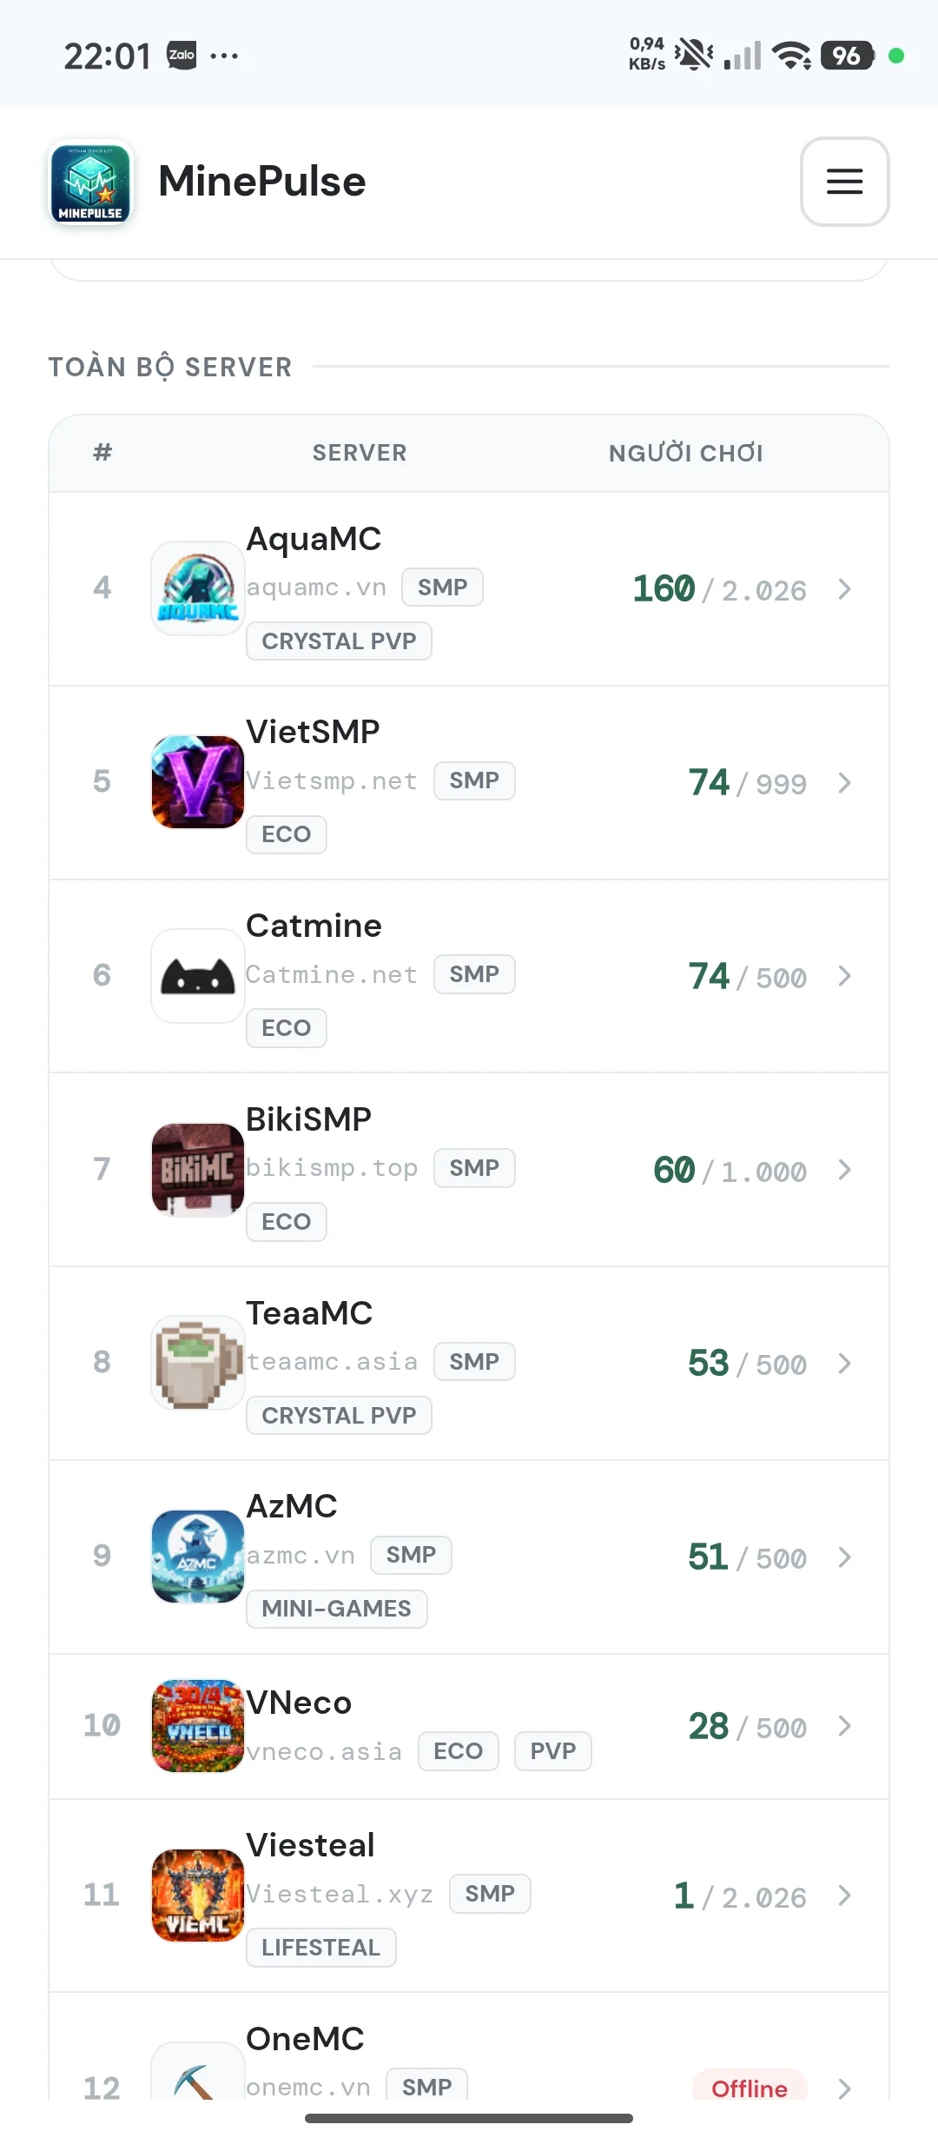Select the Catmine black cat icon
The image size is (938, 2138).
pyautogui.click(x=198, y=976)
